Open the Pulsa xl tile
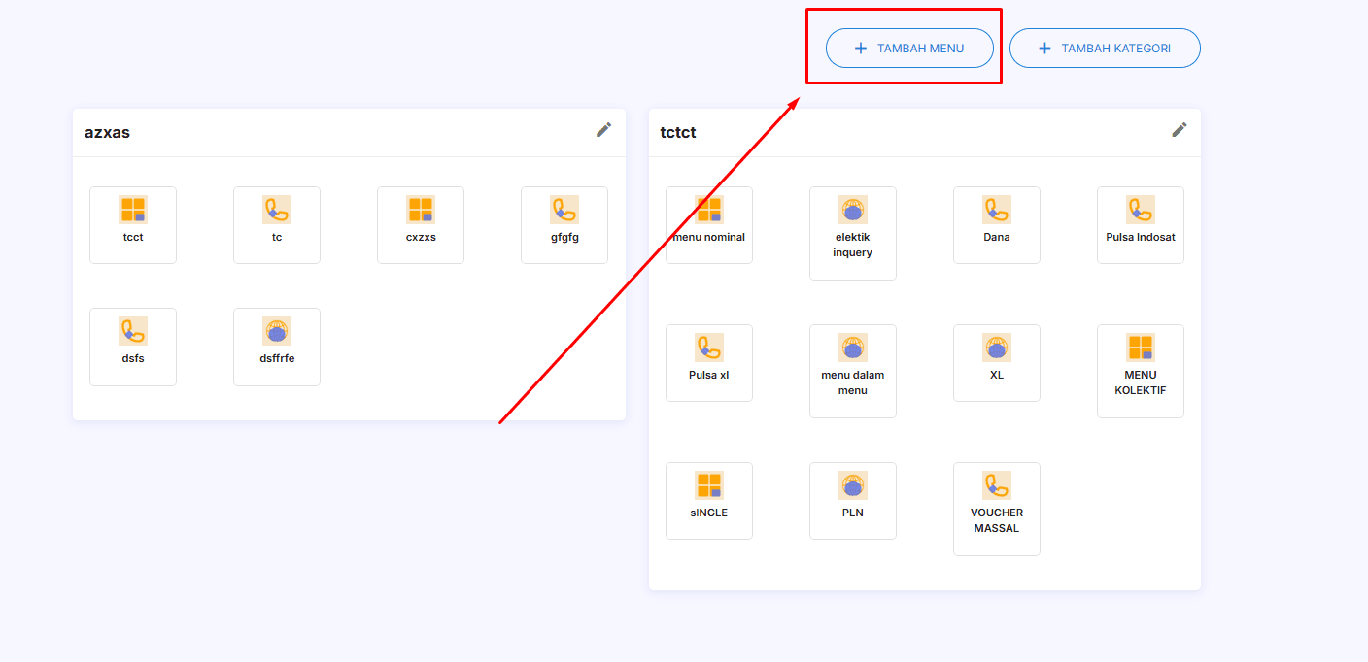 point(709,362)
